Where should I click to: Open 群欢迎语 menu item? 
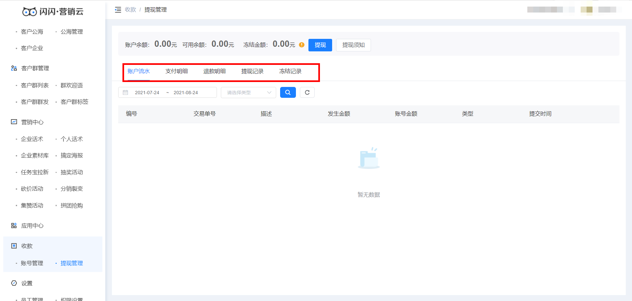(x=72, y=85)
